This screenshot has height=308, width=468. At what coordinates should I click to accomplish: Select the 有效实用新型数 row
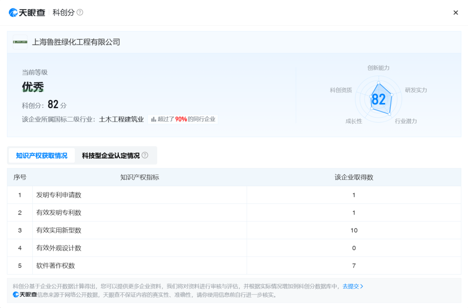pos(234,230)
